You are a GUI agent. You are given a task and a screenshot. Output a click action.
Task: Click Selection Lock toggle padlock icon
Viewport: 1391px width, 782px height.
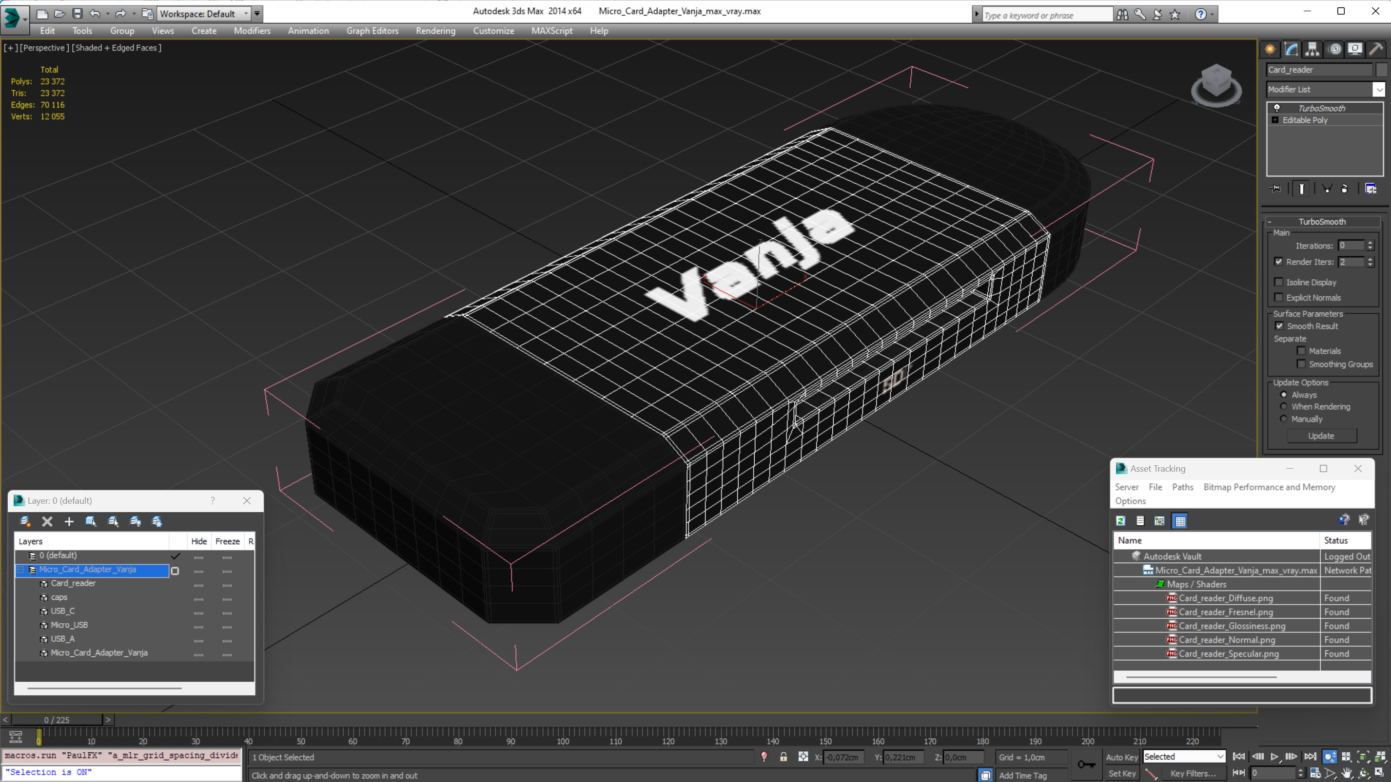[783, 757]
